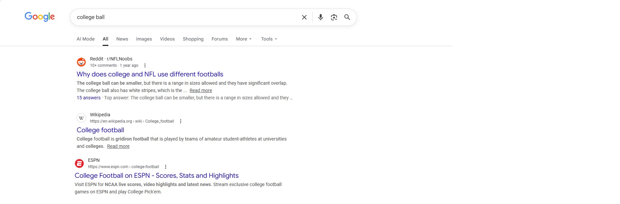Click the www.espn.com college-football URL text
The width and height of the screenshot is (620, 204).
123,167
